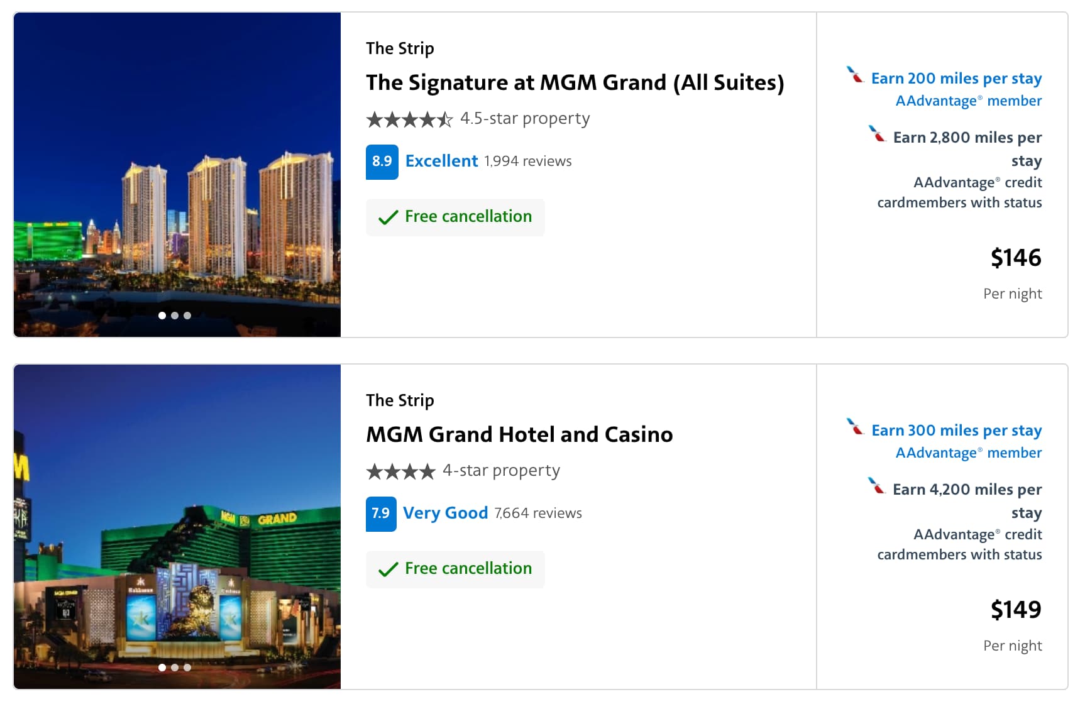Click the MGM Grand Hotel and Casino photo
1080x704 pixels.
point(177,526)
